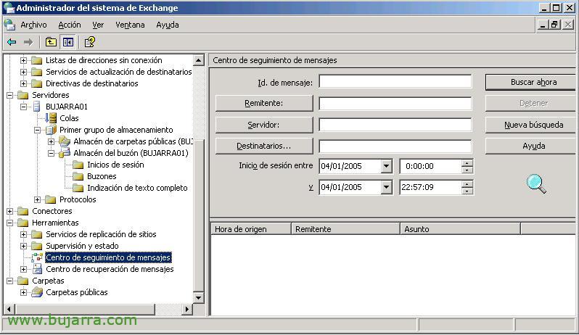Image resolution: width=579 pixels, height=335 pixels.
Task: Click the Destinatarios... button
Action: click(x=264, y=146)
